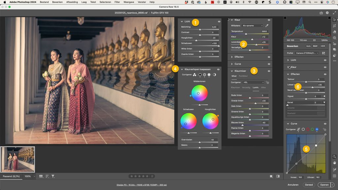Expand Licht section in Bewerken panel
Image resolution: width=338 pixels, height=190 pixels.
click(x=288, y=60)
